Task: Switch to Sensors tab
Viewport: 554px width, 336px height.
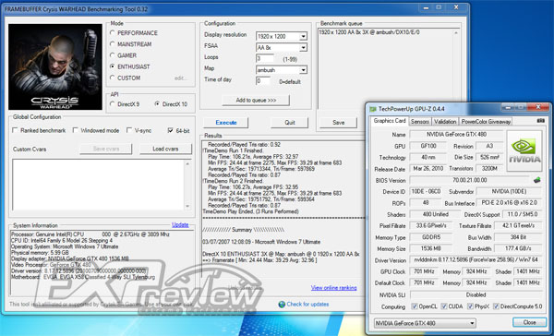Action: coord(420,122)
